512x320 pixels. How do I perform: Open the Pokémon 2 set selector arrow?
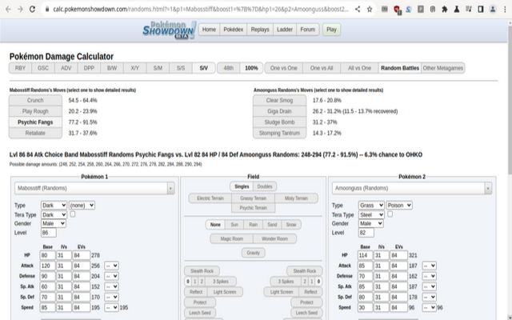pos(489,188)
